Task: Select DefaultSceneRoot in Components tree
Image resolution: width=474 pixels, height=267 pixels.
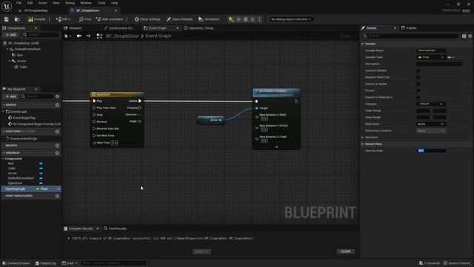Action: coord(27,49)
